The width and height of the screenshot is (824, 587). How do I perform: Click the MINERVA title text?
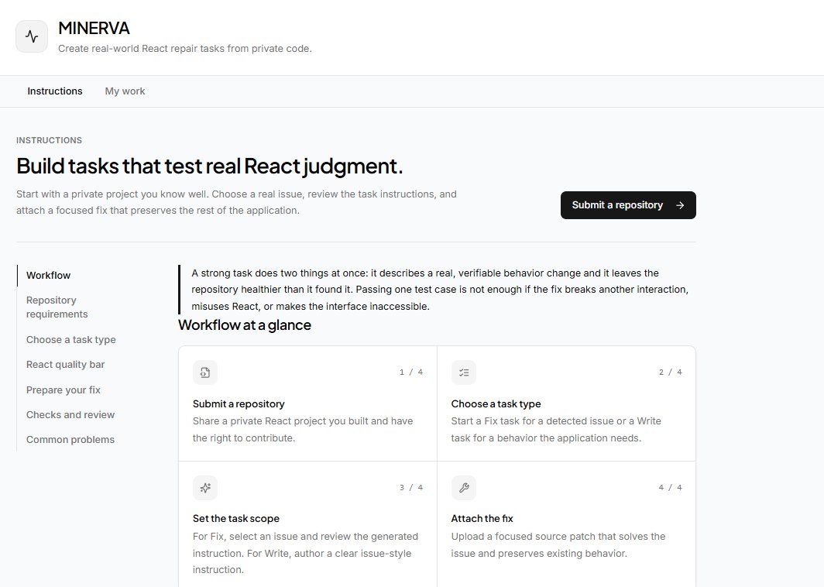pos(94,28)
